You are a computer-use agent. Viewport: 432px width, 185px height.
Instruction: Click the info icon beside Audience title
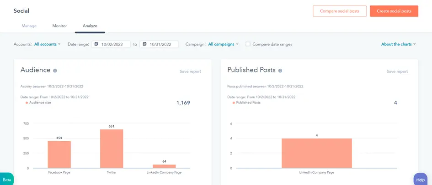pyautogui.click(x=55, y=71)
